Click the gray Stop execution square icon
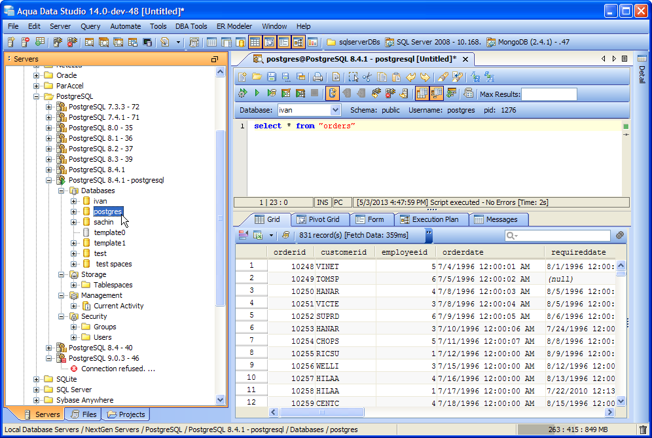The height and width of the screenshot is (438, 652). click(315, 93)
